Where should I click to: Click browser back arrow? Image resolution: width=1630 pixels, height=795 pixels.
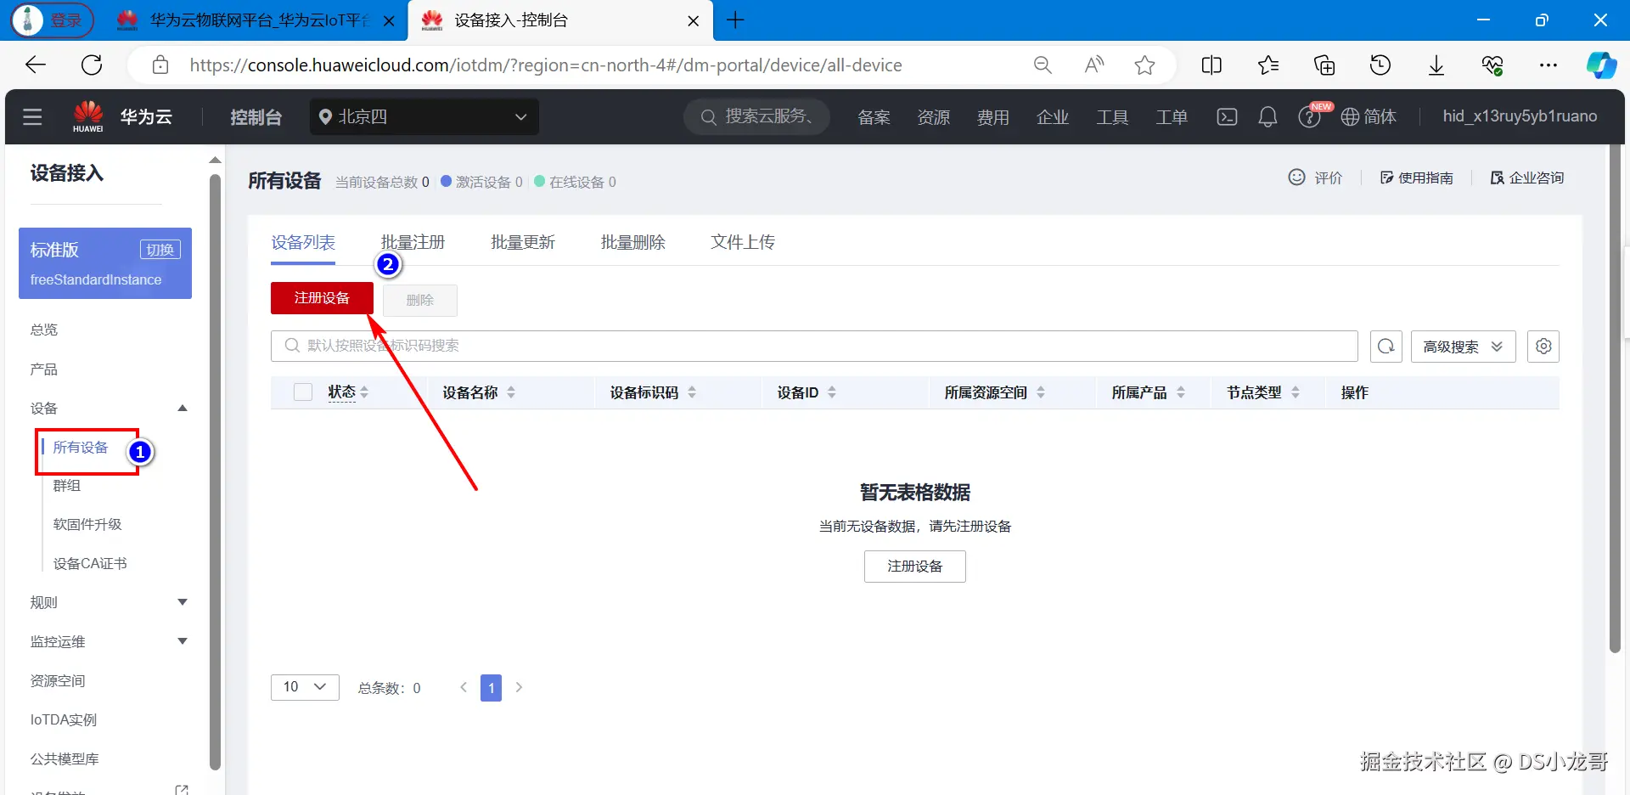point(36,65)
